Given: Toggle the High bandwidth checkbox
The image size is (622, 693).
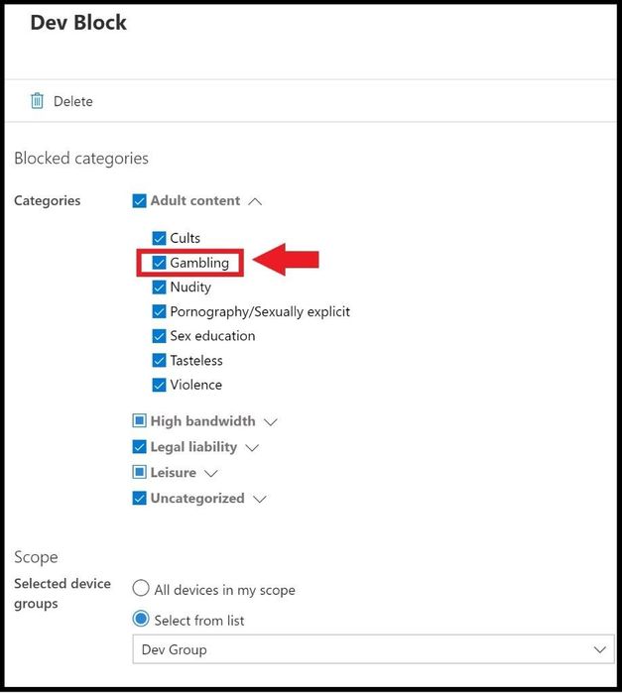Looking at the screenshot, I should [139, 420].
